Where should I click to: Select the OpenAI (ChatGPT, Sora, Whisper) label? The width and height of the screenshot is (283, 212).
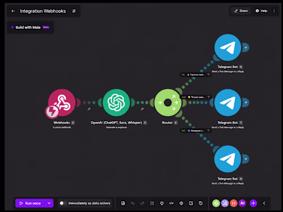click(x=116, y=123)
